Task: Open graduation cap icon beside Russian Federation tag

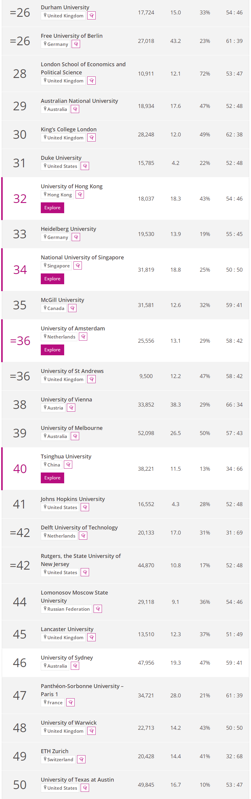Action: coord(98,609)
